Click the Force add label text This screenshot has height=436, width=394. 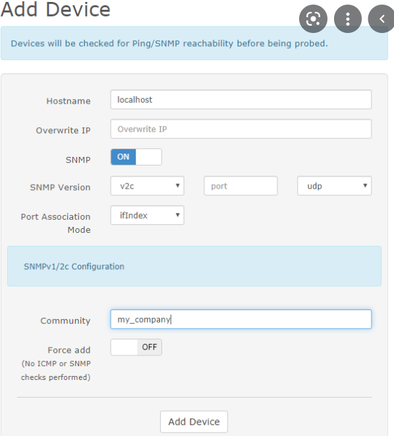[69, 350]
